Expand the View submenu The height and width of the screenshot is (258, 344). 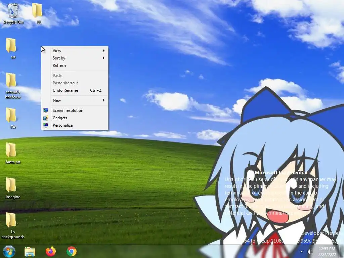[x=75, y=51]
